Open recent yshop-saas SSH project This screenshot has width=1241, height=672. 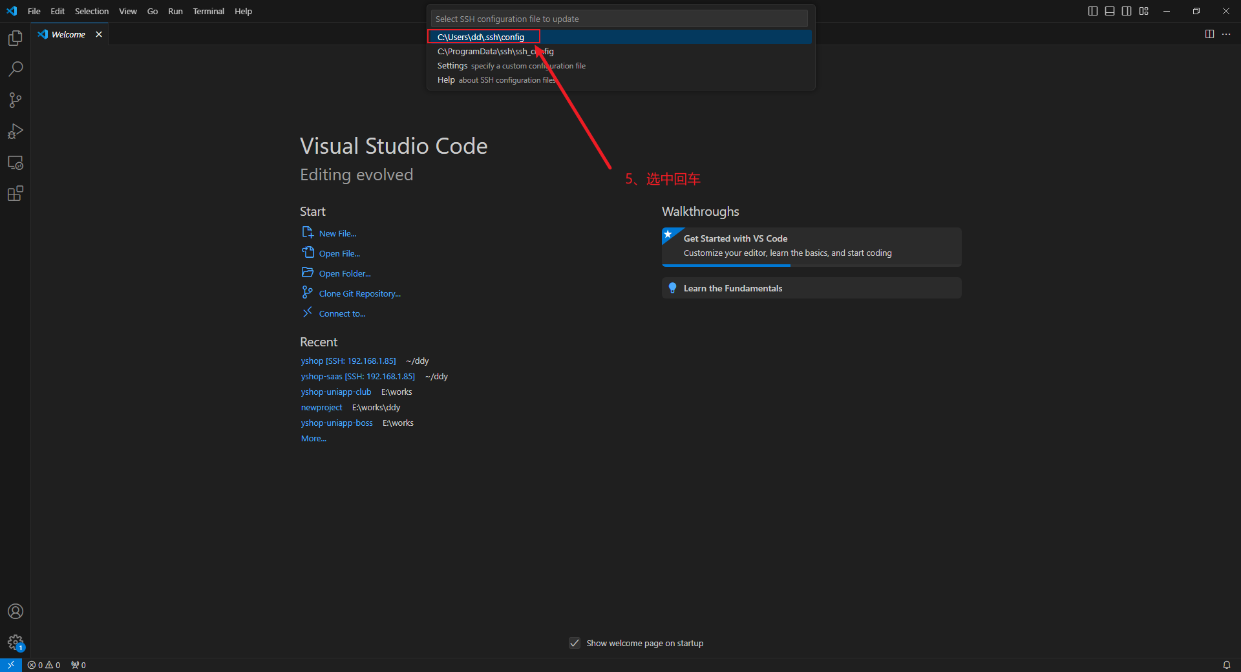coord(358,376)
